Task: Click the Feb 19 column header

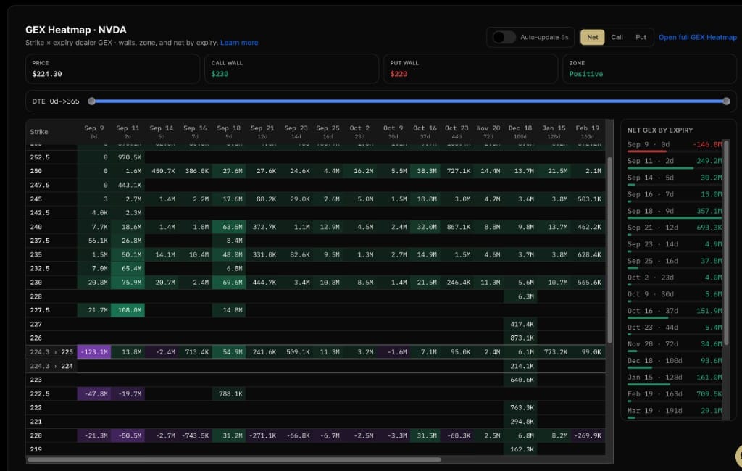Action: click(x=587, y=132)
